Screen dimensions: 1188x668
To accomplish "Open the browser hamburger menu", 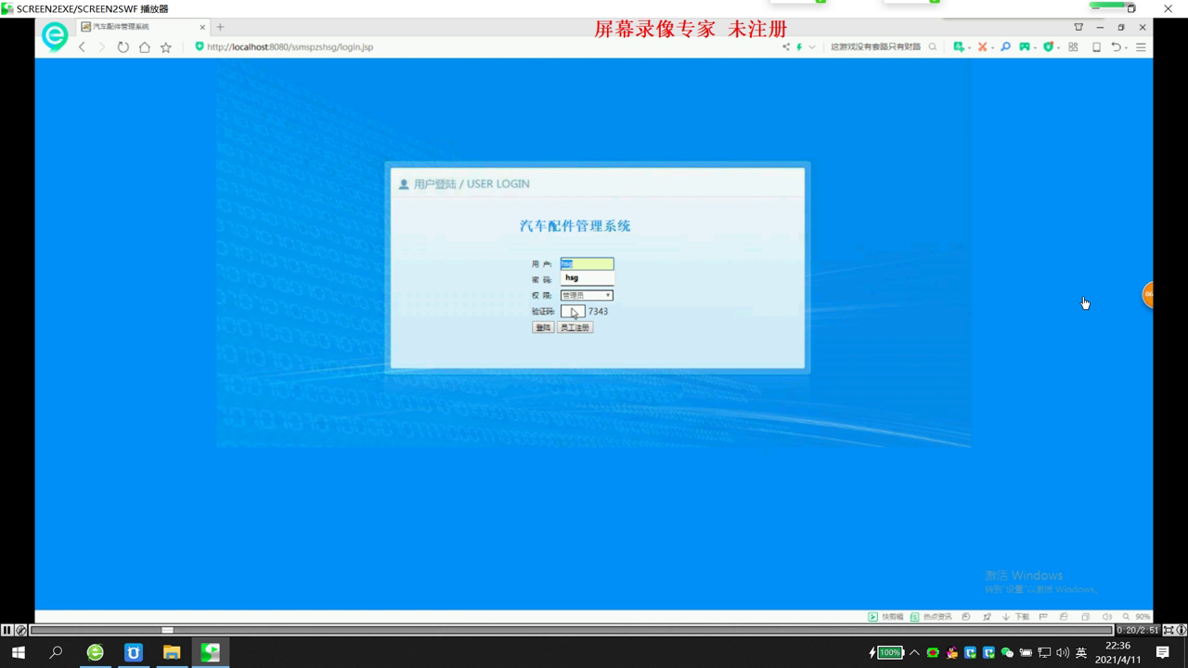I will coord(1141,46).
